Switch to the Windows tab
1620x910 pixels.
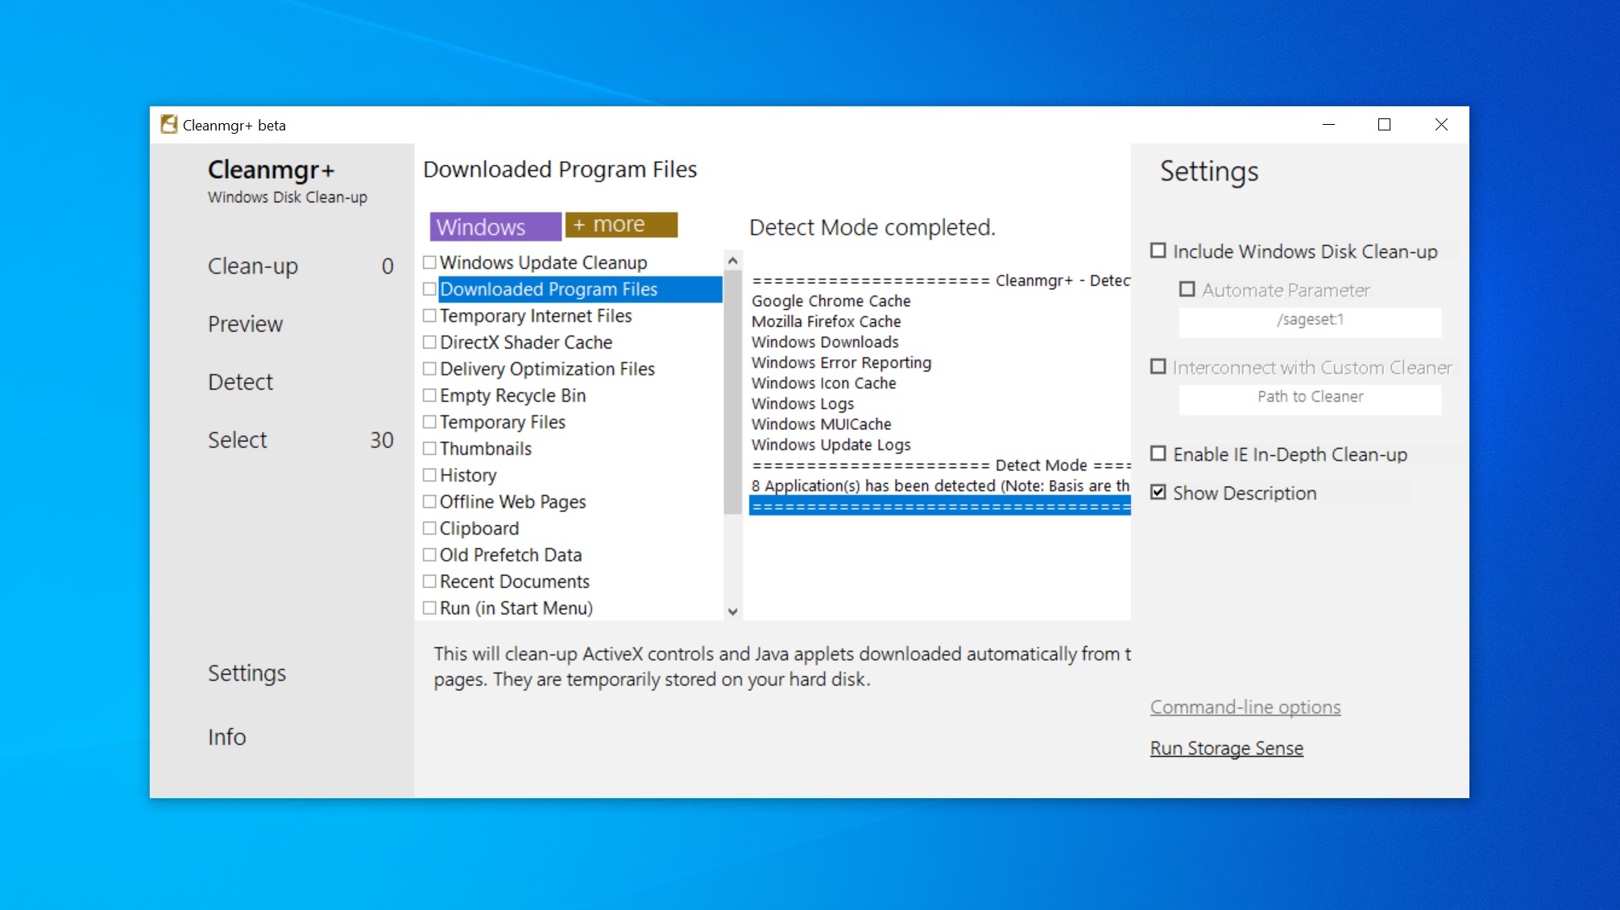[495, 226]
